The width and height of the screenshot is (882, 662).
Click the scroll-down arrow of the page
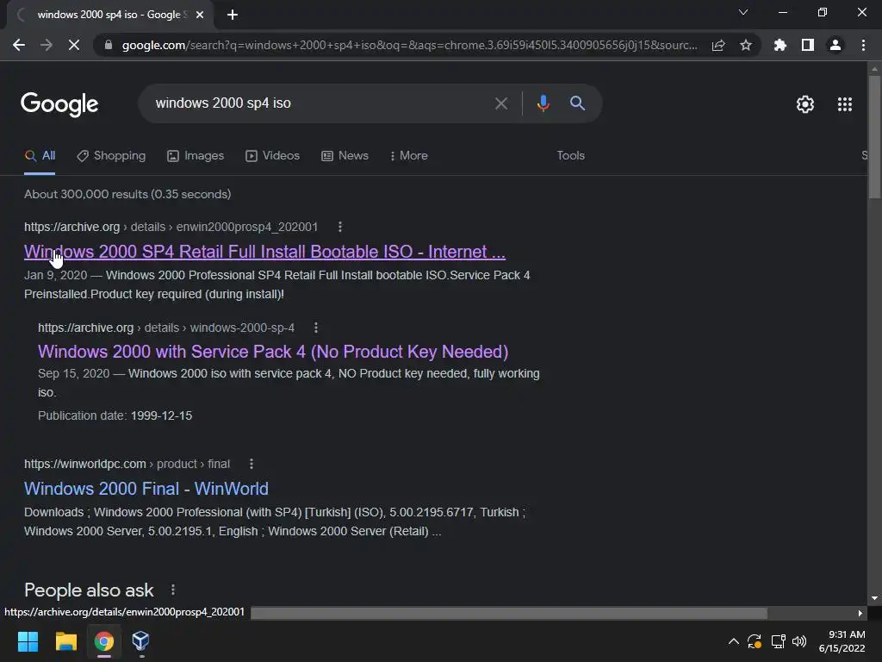(x=874, y=598)
